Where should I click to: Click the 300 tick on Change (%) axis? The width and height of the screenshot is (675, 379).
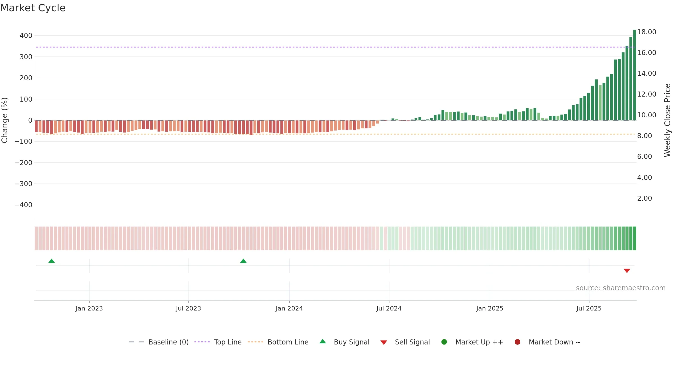click(26, 57)
